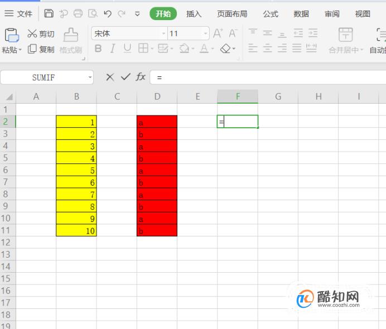Click the 粘贴 paste icon
This screenshot has width=386, height=329.
[12, 35]
